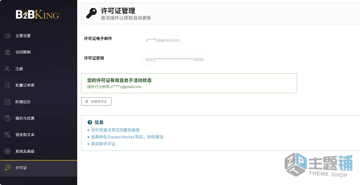Click the large key icon in 许可证管理 header

click(x=92, y=14)
